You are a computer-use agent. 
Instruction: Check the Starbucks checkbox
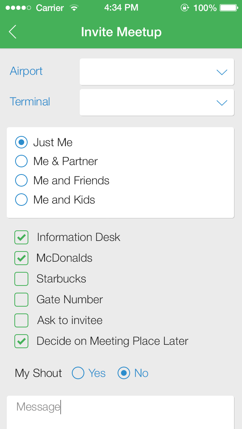point(22,279)
